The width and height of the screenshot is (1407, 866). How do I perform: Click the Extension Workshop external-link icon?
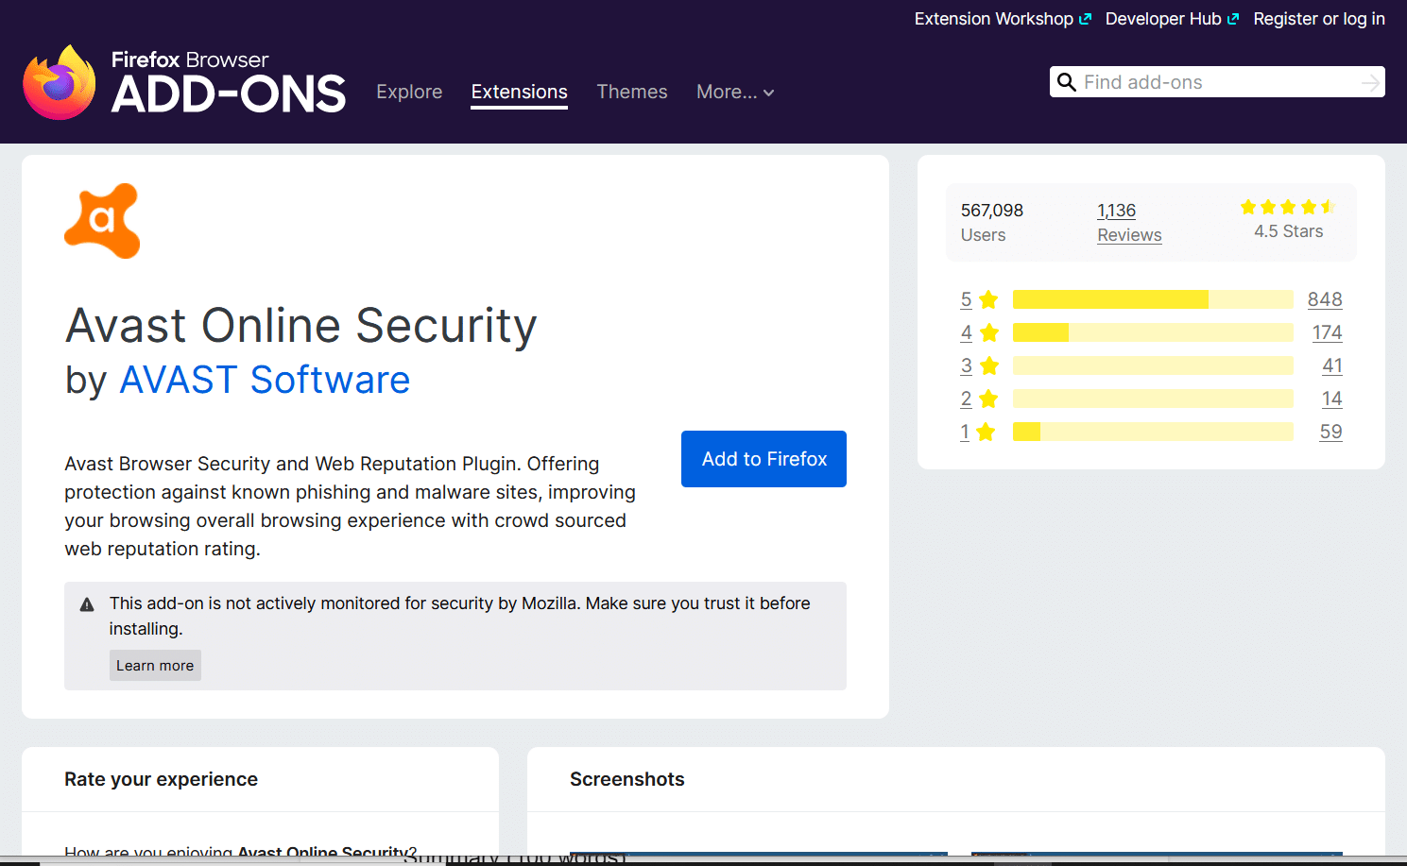[1085, 17]
